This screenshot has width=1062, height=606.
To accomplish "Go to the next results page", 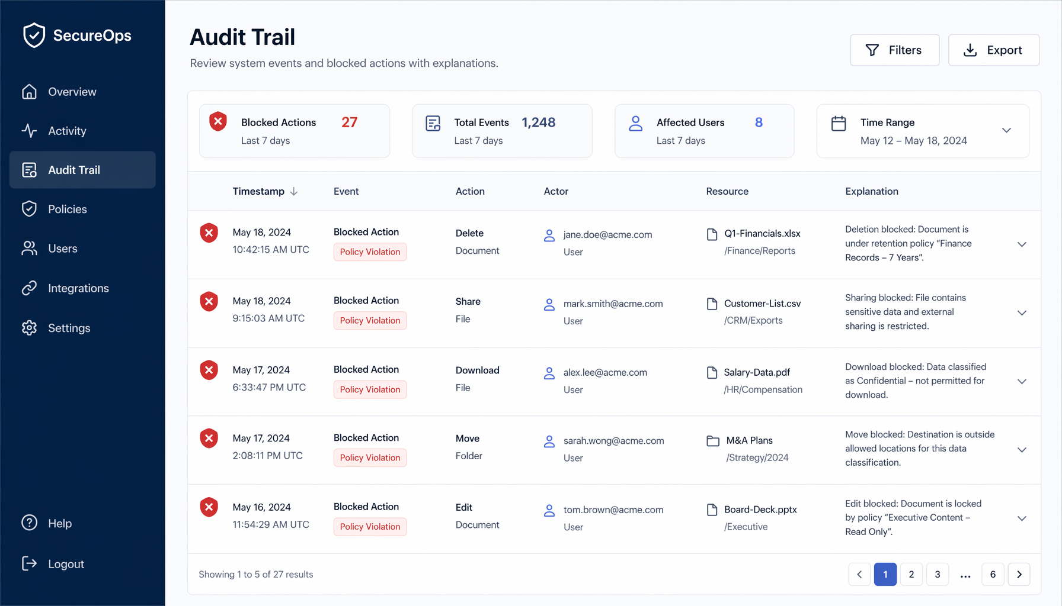I will pos(1019,574).
